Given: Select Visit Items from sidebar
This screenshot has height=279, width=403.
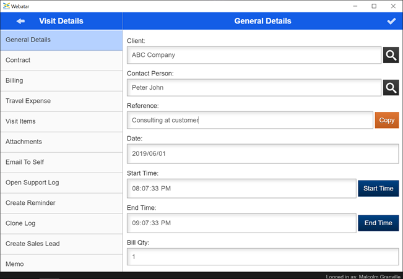Looking at the screenshot, I should click(x=61, y=122).
